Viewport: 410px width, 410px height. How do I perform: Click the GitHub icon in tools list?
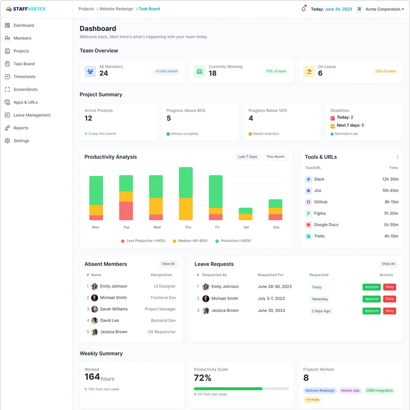pyautogui.click(x=308, y=202)
